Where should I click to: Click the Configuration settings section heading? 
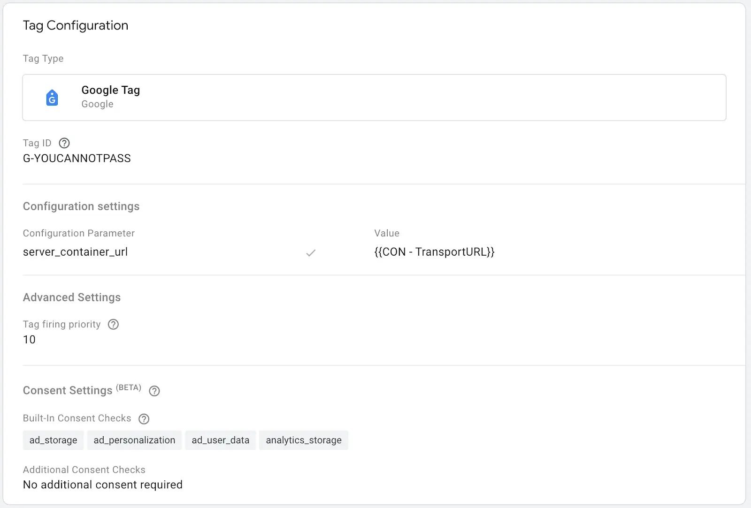click(x=81, y=206)
